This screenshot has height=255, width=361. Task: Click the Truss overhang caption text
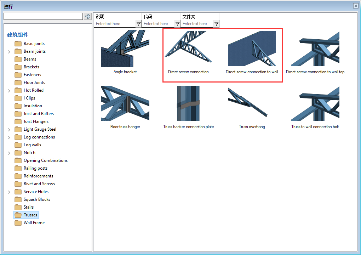pyautogui.click(x=252, y=127)
